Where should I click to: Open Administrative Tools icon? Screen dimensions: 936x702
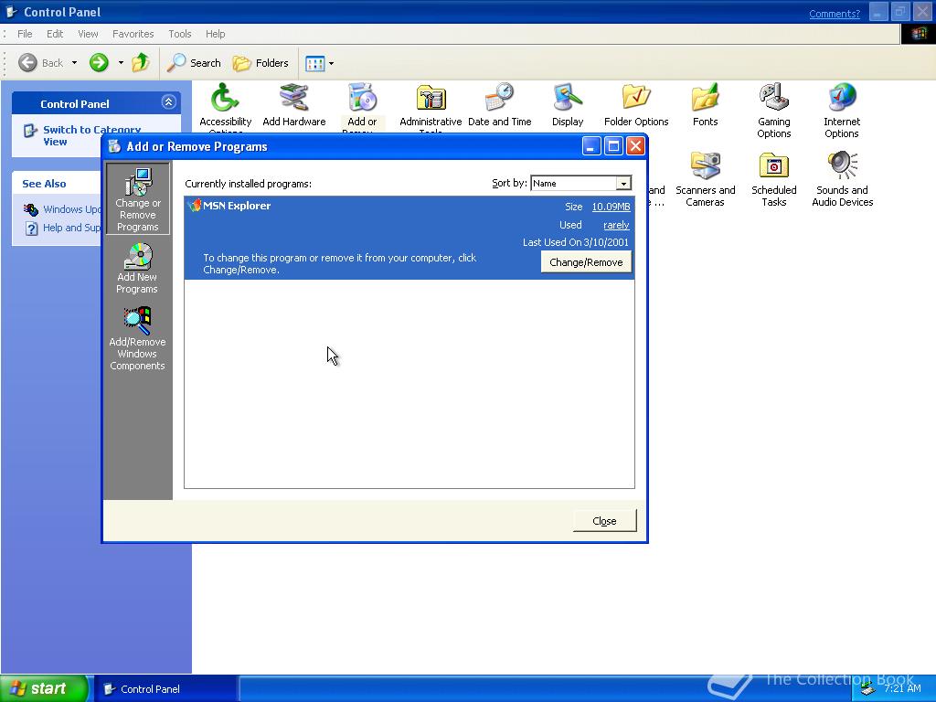click(x=431, y=99)
